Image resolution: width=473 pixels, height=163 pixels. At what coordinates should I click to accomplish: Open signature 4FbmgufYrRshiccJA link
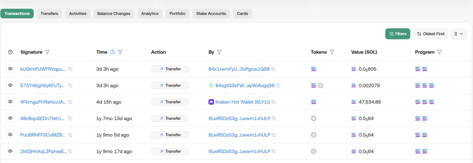pos(43,102)
